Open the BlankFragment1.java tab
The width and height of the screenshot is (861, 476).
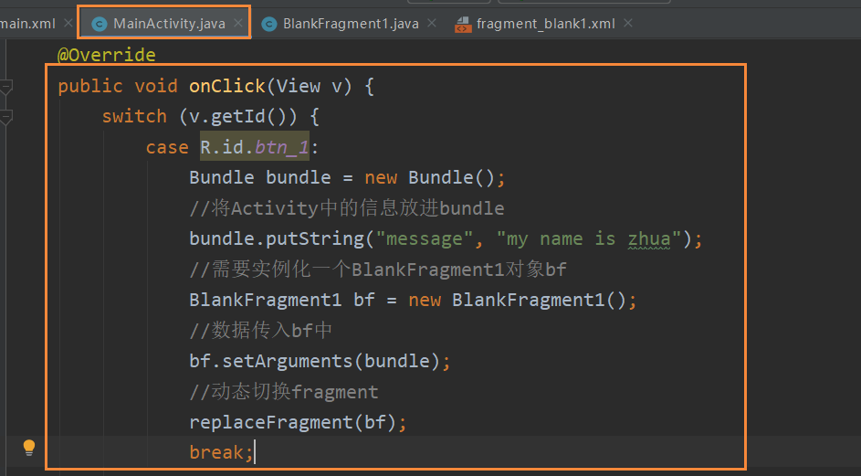click(x=350, y=24)
